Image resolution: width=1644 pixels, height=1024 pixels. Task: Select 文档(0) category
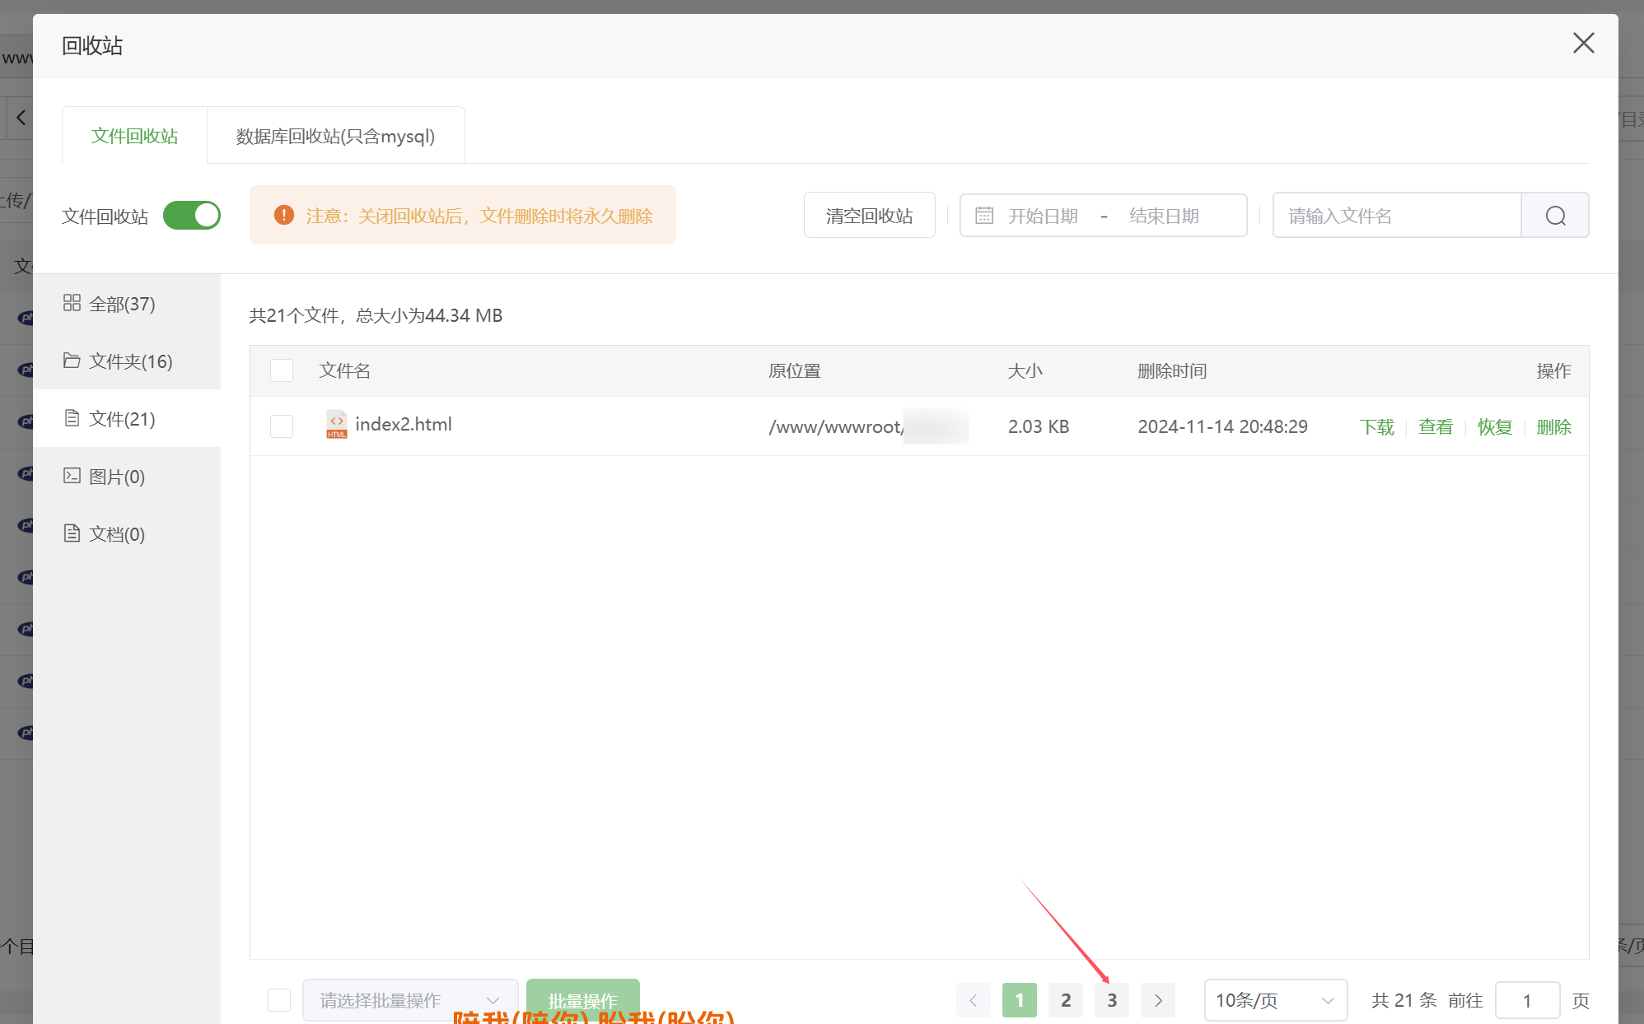pyautogui.click(x=127, y=534)
